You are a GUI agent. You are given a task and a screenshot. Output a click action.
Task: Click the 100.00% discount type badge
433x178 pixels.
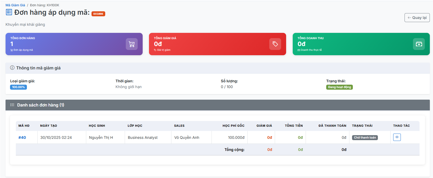[18, 87]
